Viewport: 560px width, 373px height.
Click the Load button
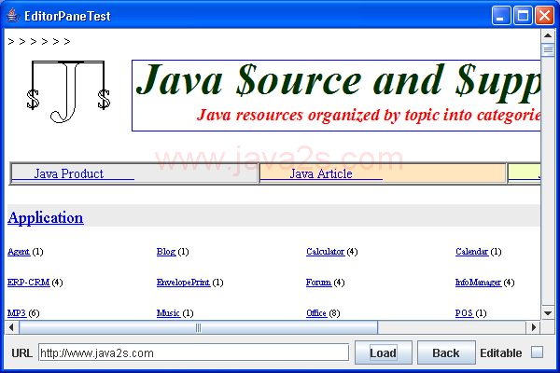384,352
